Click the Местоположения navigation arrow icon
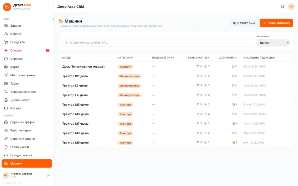This screenshot has height=186, width=298. pos(6,75)
